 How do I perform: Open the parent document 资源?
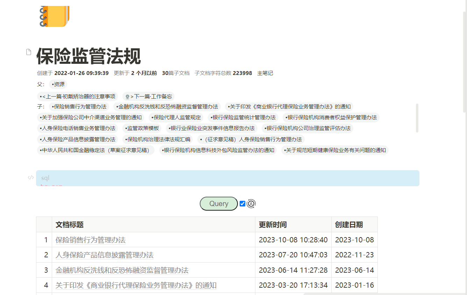[x=58, y=84]
